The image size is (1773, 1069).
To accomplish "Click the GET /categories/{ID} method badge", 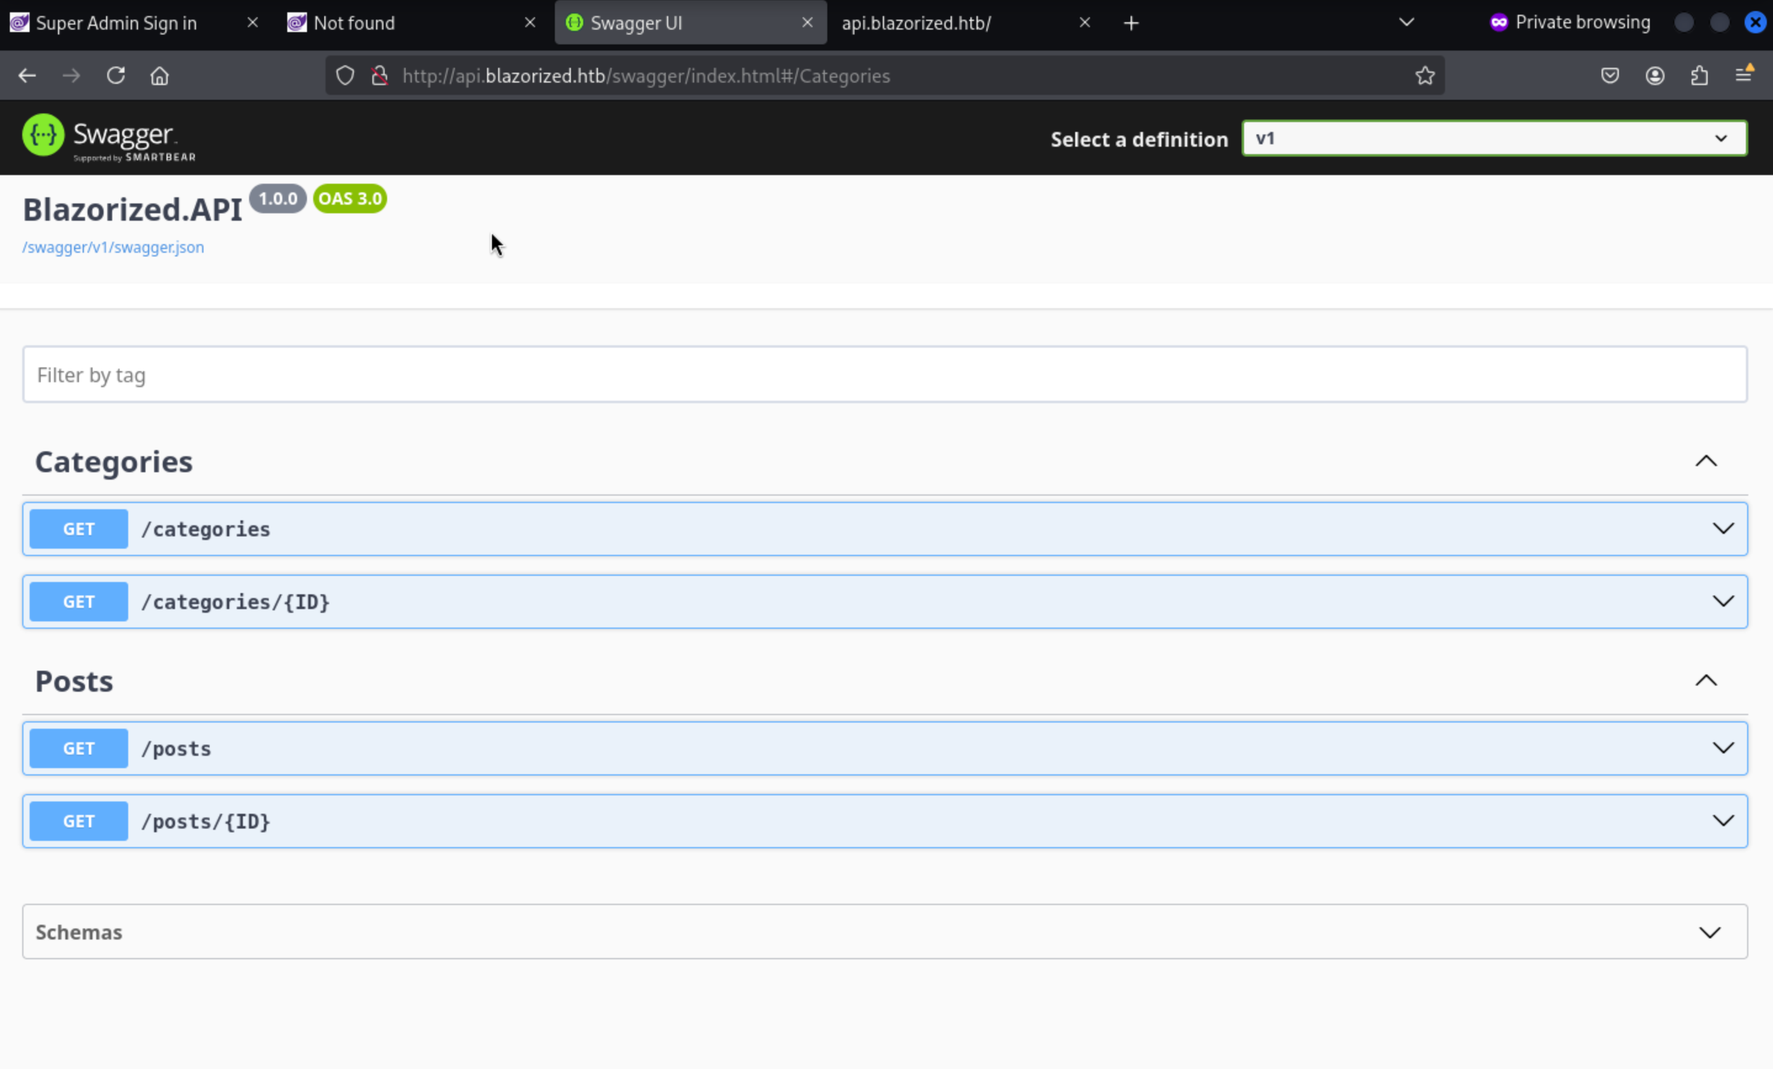I will pos(79,602).
